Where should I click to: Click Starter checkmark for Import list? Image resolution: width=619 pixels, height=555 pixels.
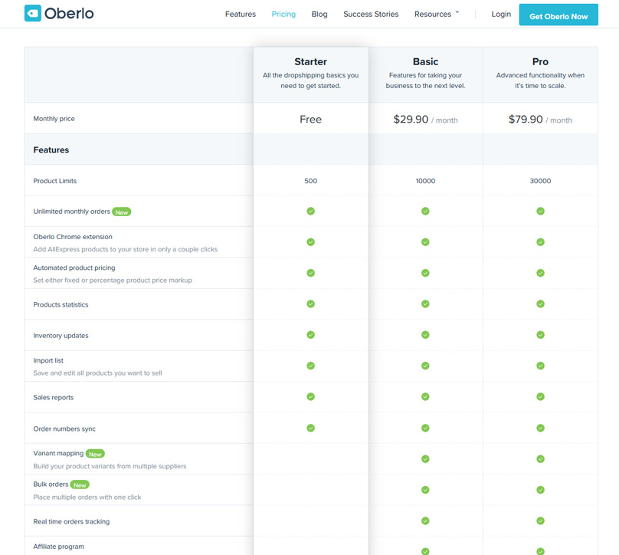point(311,366)
